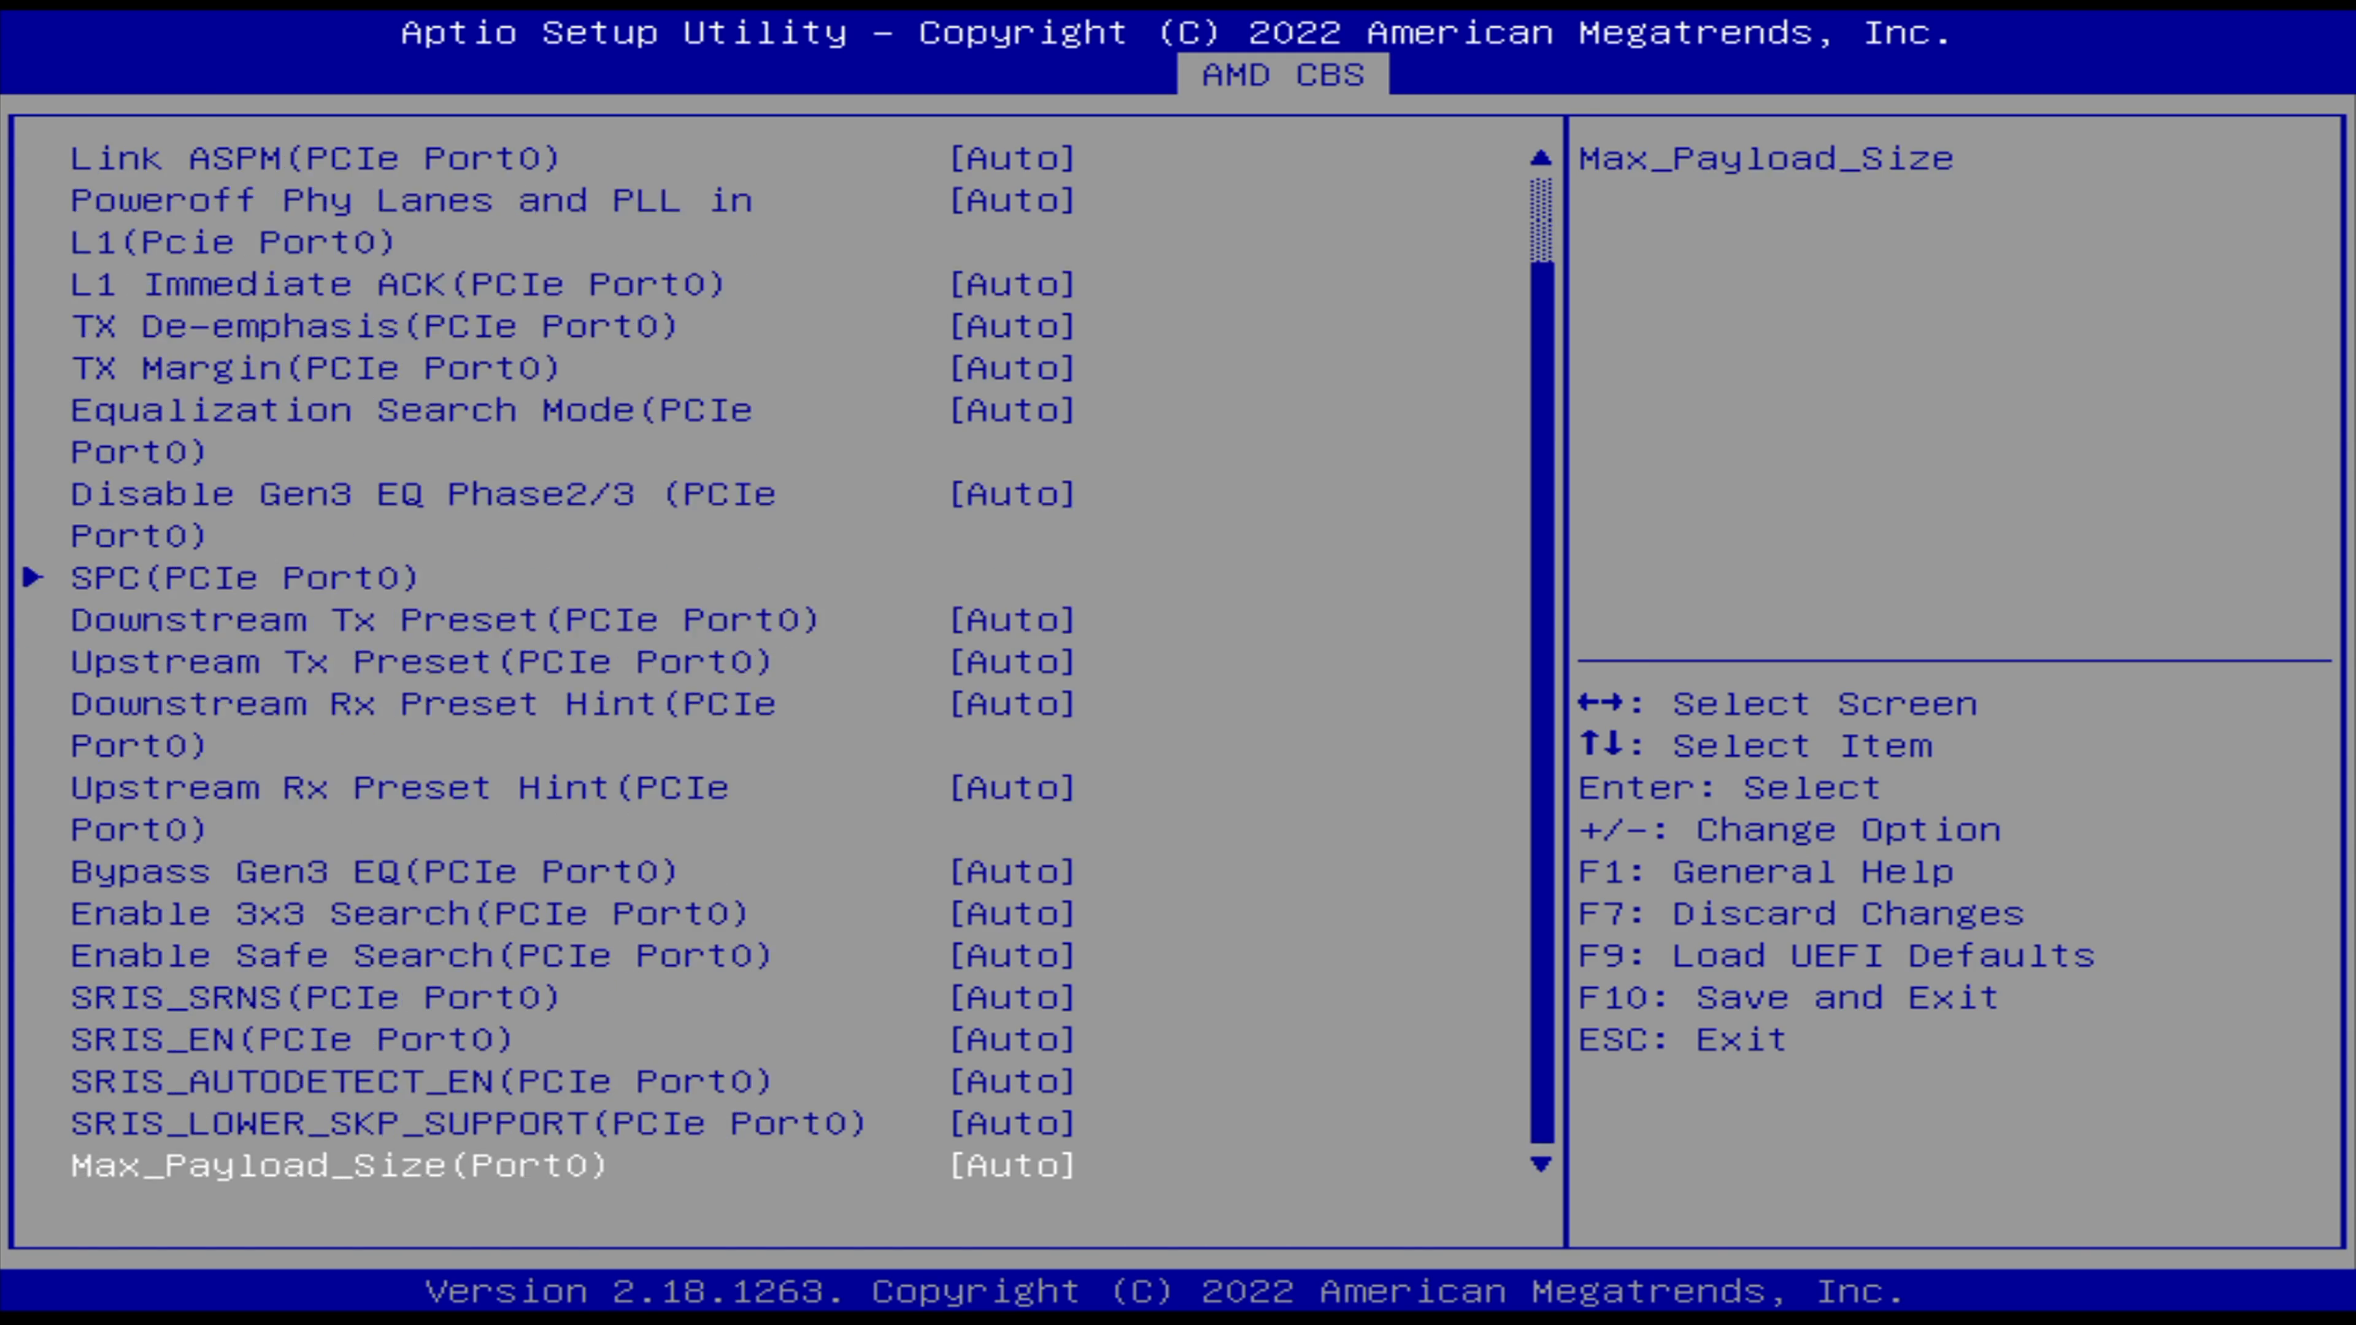The image size is (2356, 1325).
Task: Click the Max_Payload_Size help text
Action: pyautogui.click(x=1766, y=158)
